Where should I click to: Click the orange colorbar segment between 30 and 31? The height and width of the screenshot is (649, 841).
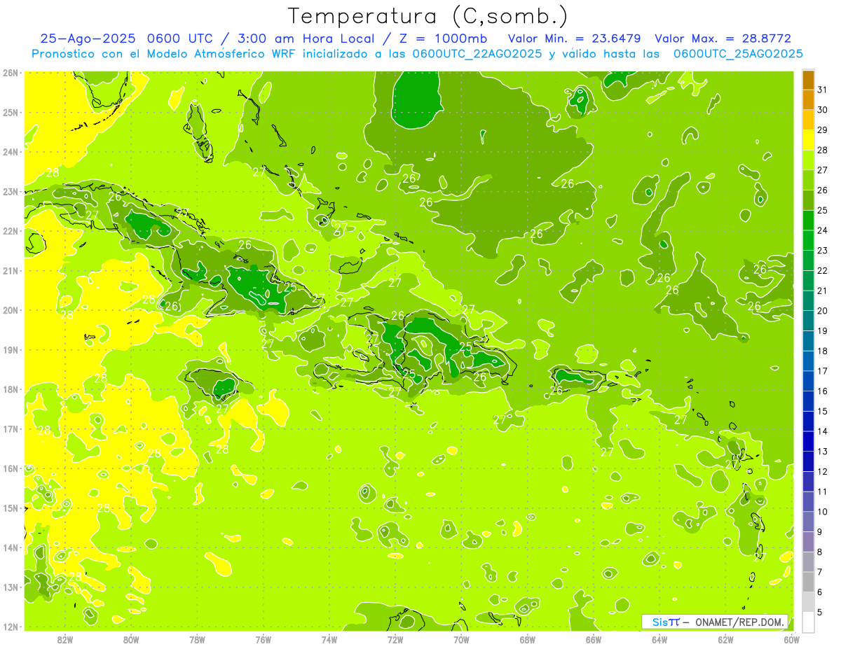pyautogui.click(x=808, y=100)
